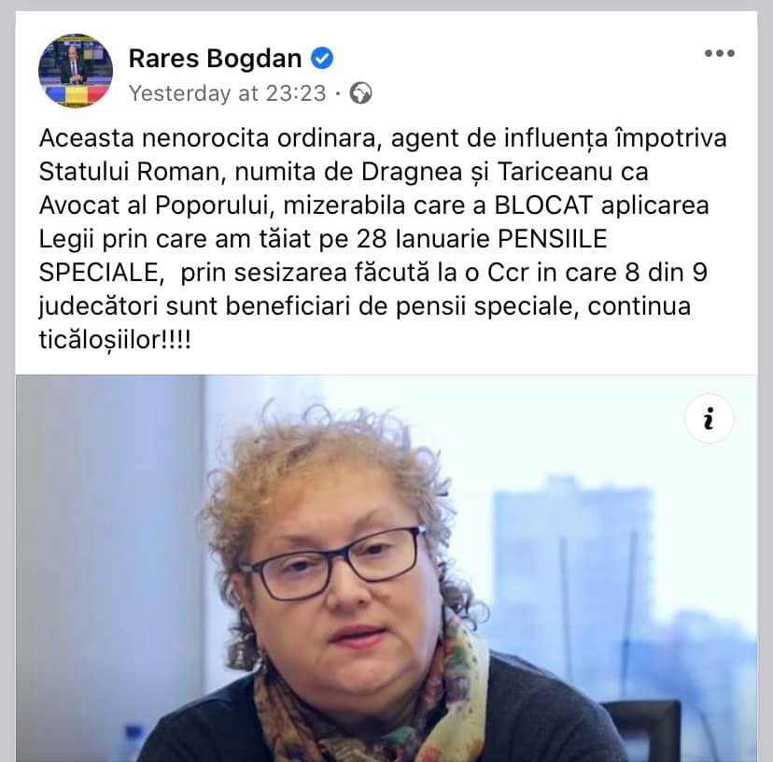Open the three-dot post options menu
Viewport: 773px width, 762px height.
pos(719,53)
